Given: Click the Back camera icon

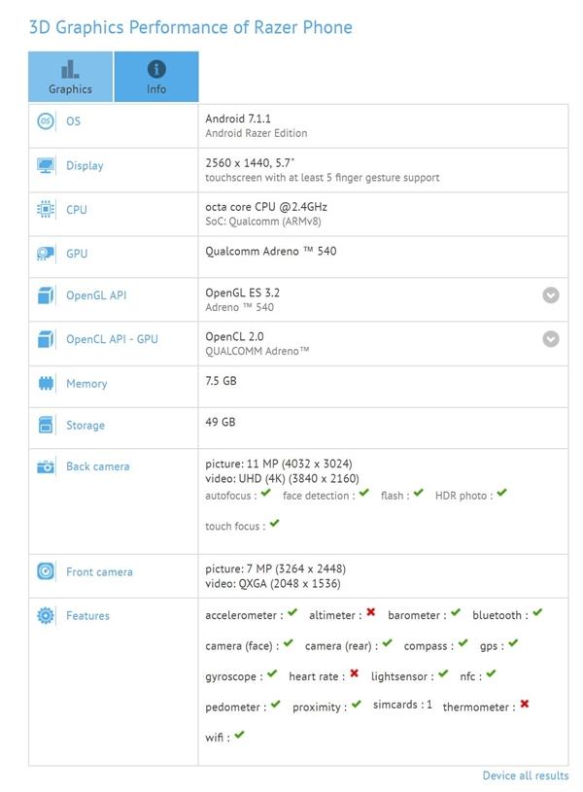Looking at the screenshot, I should (46, 466).
